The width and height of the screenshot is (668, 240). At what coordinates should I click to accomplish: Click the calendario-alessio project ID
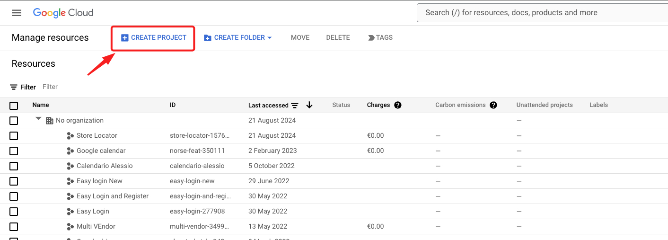tap(197, 166)
